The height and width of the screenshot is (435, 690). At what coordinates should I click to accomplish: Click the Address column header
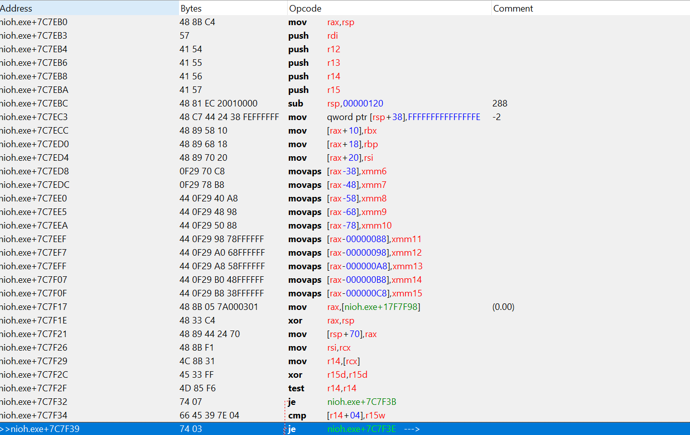click(x=16, y=9)
